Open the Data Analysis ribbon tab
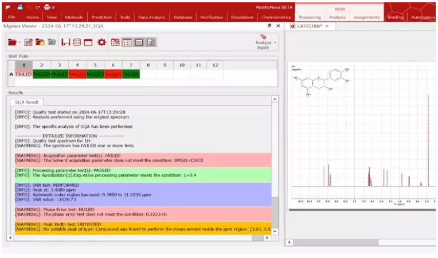This screenshot has width=438, height=258. [151, 17]
